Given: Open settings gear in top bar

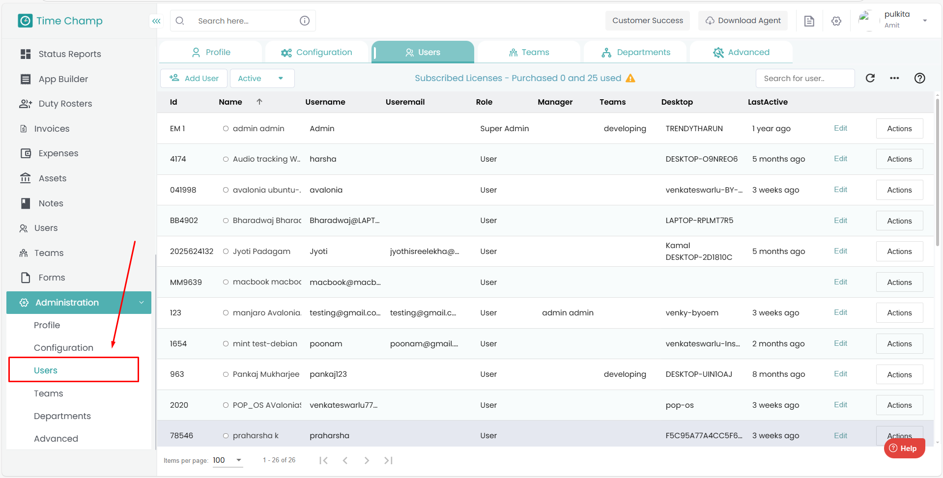Looking at the screenshot, I should [836, 21].
